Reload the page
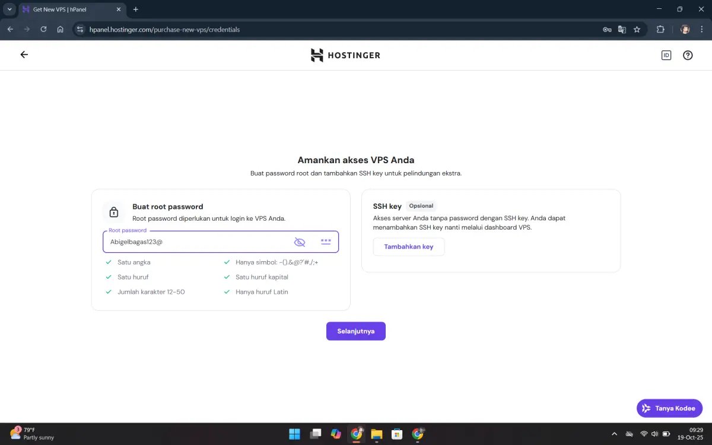 [43, 29]
